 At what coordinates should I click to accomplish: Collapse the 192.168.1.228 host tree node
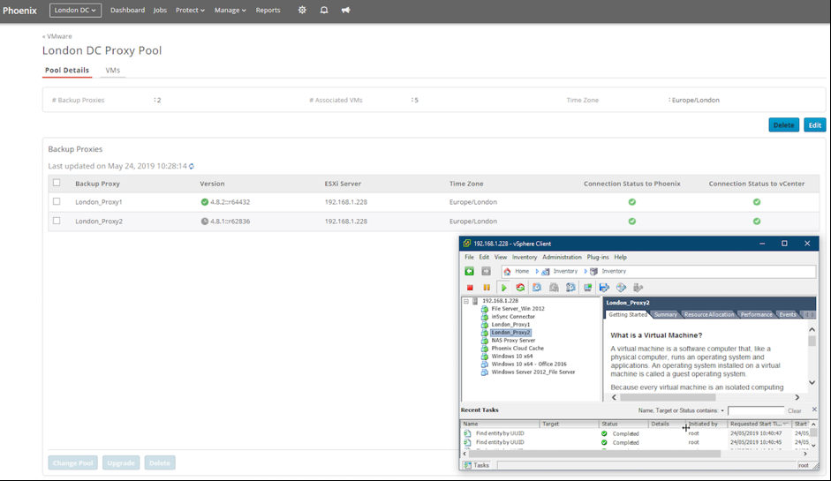point(466,301)
